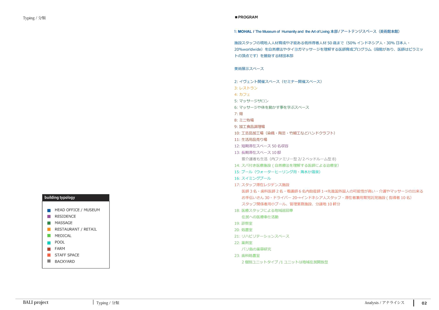Select program item 16: スイミングプール
Image resolution: width=439 pixels, height=310 pixels.
click(253, 178)
